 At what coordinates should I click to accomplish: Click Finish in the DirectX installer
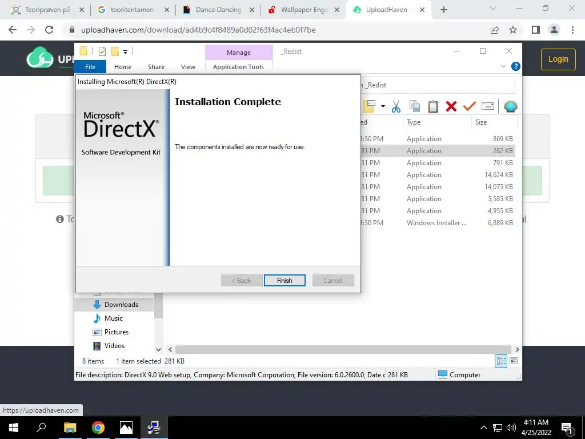click(285, 280)
